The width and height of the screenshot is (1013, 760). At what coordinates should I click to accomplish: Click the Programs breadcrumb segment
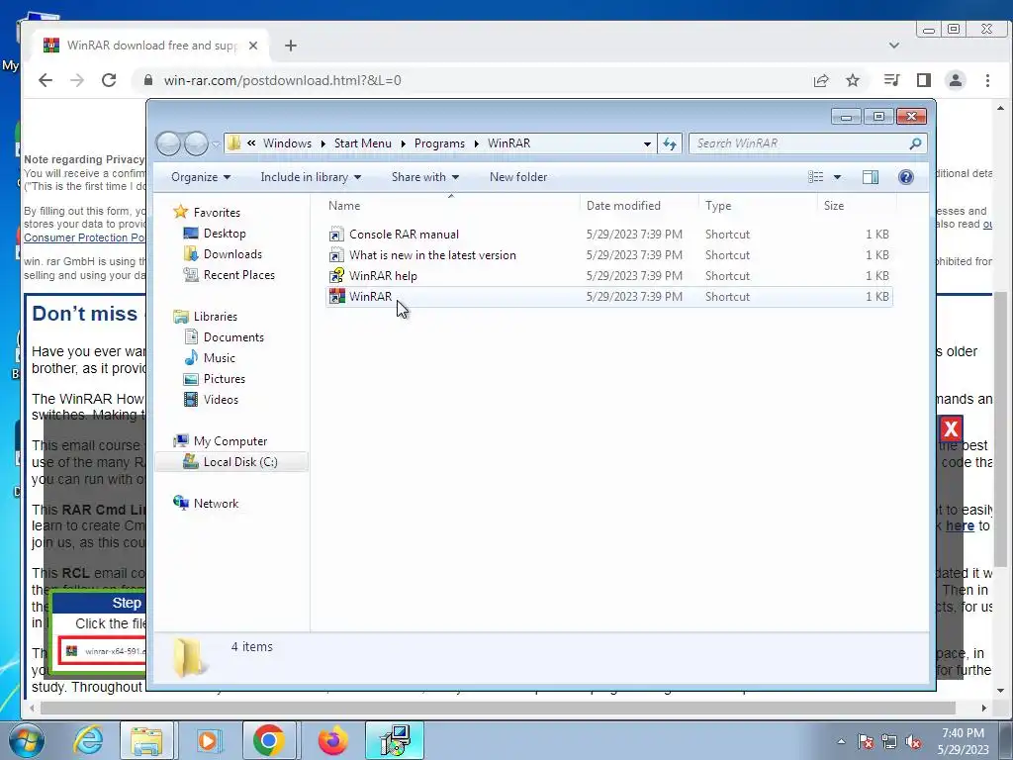pyautogui.click(x=439, y=143)
